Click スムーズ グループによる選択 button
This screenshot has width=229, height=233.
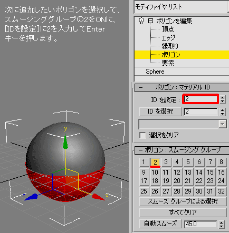point(183,201)
